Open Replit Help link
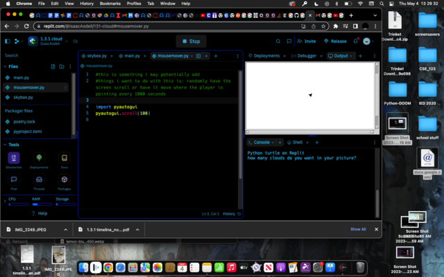444x277 pixels. pyautogui.click(x=40, y=213)
